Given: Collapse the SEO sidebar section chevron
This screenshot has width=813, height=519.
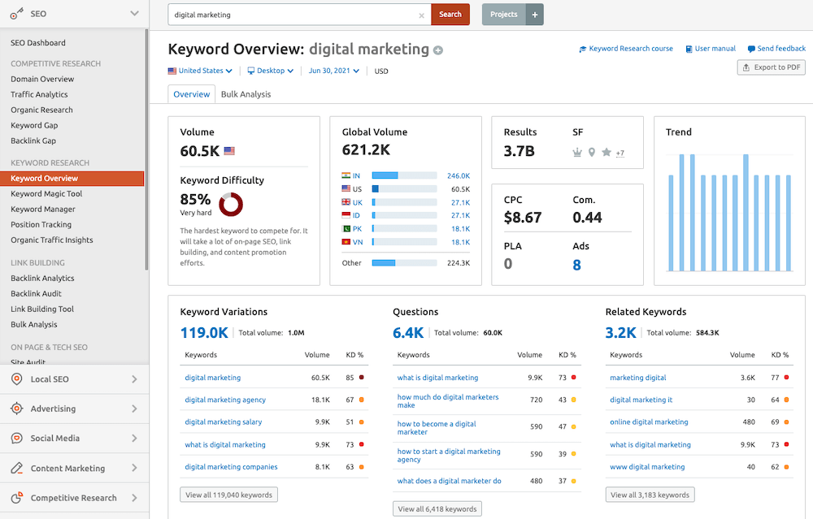Looking at the screenshot, I should point(135,14).
